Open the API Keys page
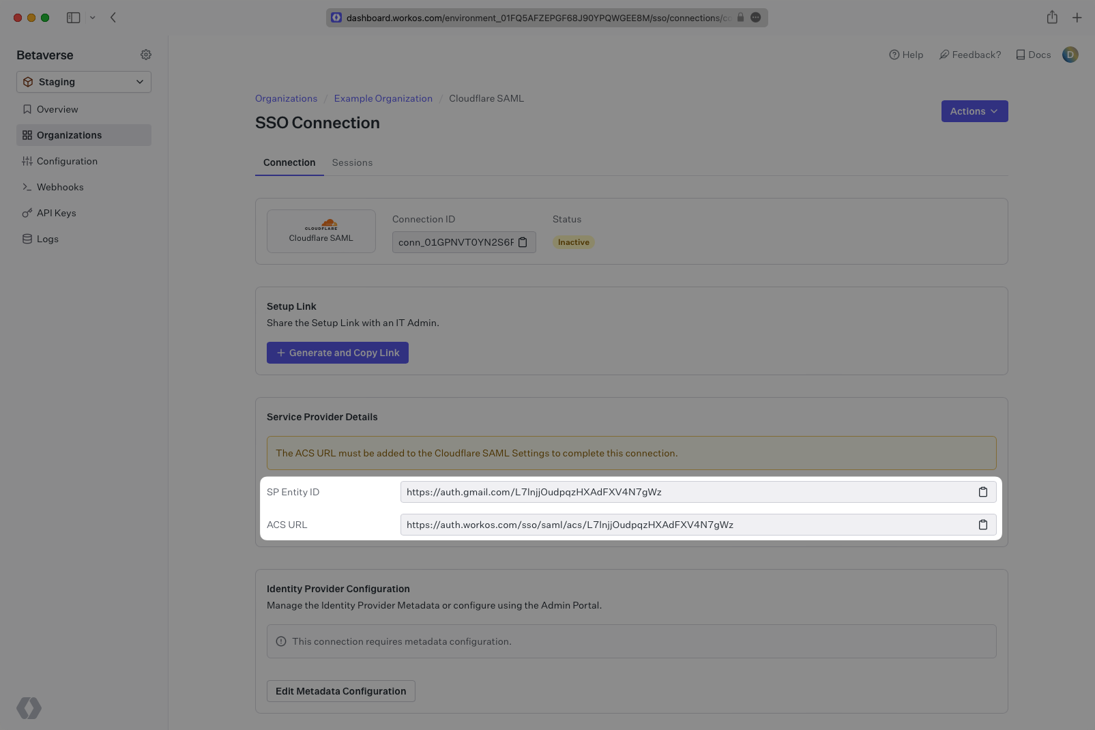The height and width of the screenshot is (730, 1095). coord(56,213)
